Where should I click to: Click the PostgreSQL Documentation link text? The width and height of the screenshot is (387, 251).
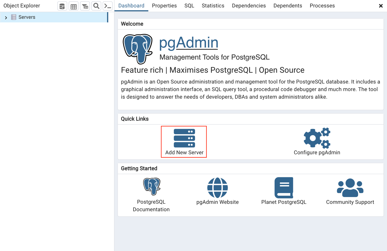(151, 206)
